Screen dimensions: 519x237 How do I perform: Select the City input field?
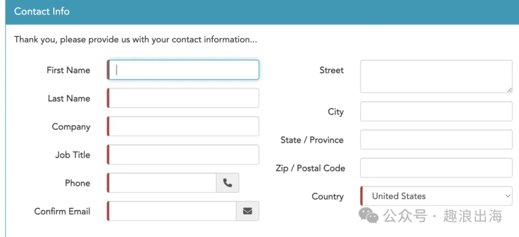click(436, 111)
